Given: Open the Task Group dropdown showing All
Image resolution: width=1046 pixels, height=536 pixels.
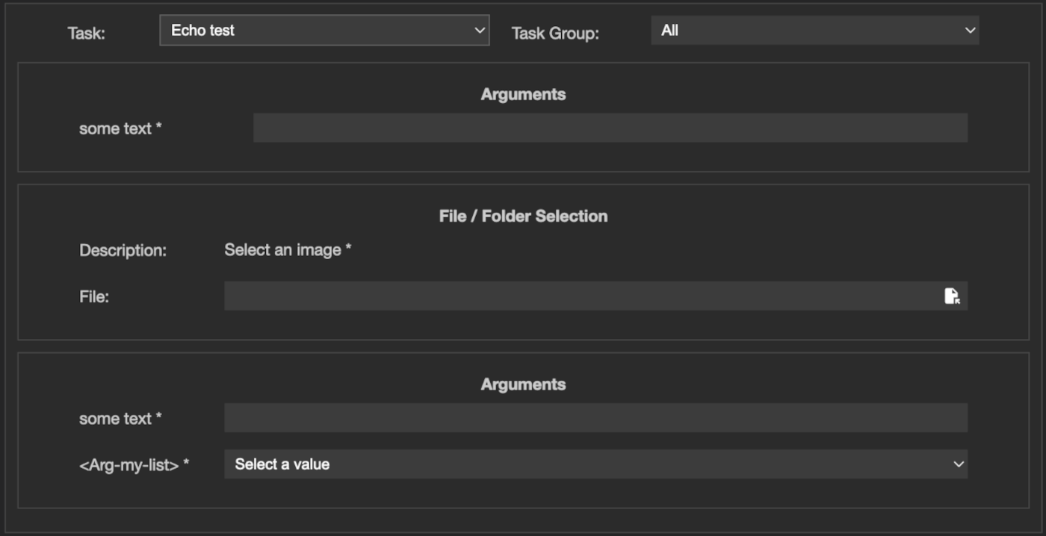Looking at the screenshot, I should point(815,31).
